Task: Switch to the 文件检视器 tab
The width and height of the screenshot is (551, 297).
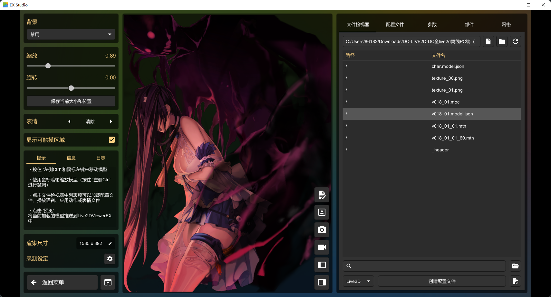Action: point(358,25)
